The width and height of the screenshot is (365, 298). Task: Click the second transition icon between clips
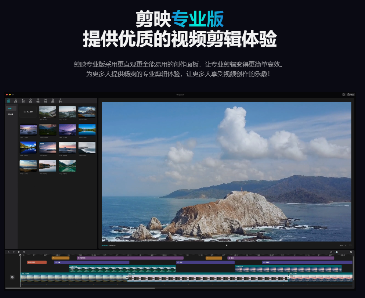tap(288, 277)
